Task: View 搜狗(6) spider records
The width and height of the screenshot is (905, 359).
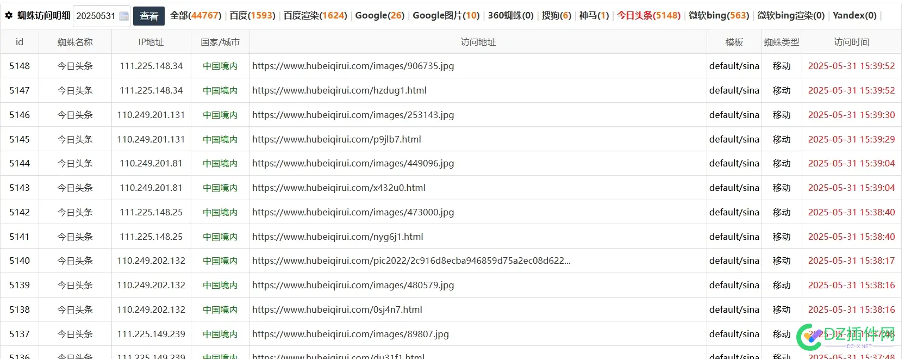Action: point(556,16)
